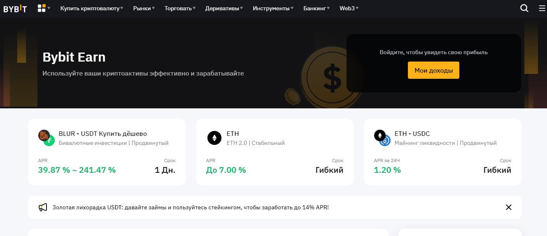Click the ETH coin icon
The image size is (547, 236).
tap(214, 138)
